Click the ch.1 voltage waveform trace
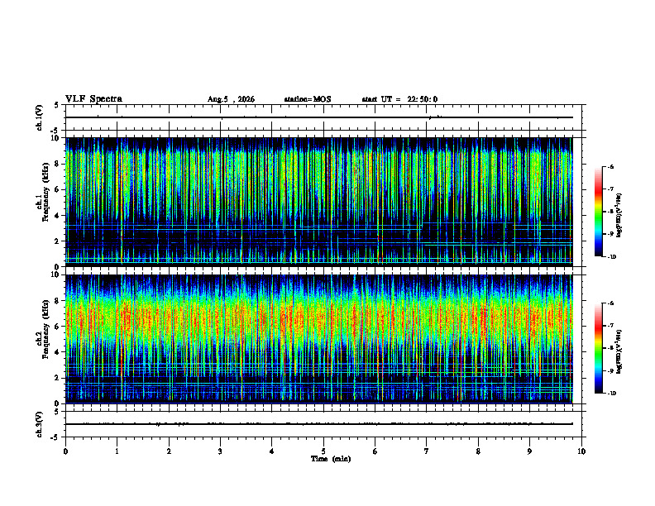Viewport: 655px width, 506px height. 318,117
